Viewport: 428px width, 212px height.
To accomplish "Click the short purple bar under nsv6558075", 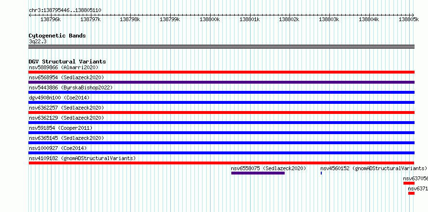I will (258, 173).
